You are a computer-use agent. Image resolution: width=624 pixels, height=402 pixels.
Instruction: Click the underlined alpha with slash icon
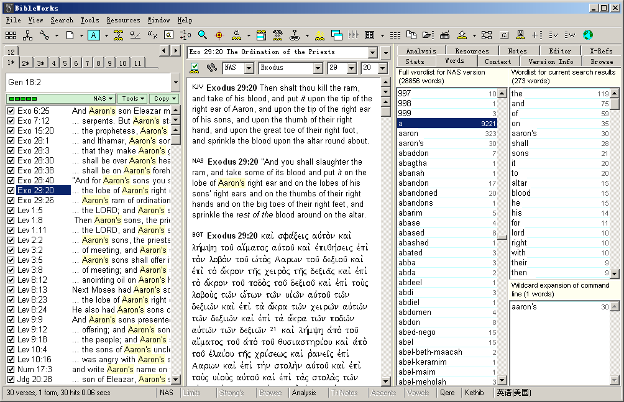[135, 35]
